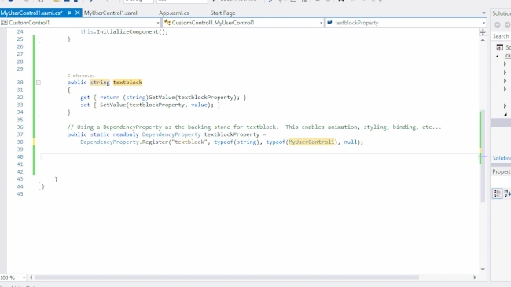Click the highlighted textblock property name
This screenshot has height=287, width=511.
[x=127, y=83]
